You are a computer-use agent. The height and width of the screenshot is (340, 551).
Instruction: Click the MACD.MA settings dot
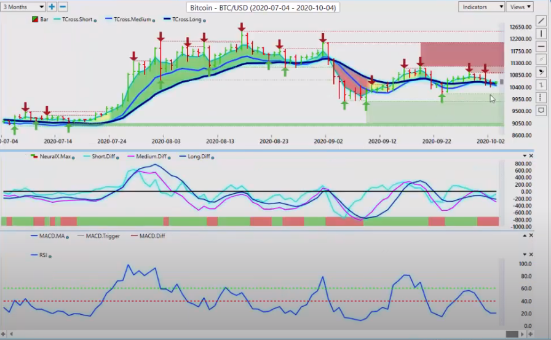tap(67, 237)
